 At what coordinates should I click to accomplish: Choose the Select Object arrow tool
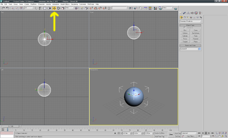[36, 8]
